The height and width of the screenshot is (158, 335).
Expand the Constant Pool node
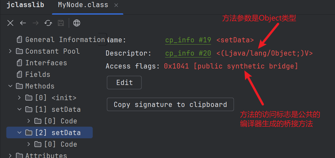pyautogui.click(x=10, y=51)
